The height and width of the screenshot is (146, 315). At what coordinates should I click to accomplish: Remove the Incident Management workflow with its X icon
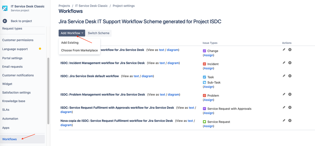tap(290, 63)
